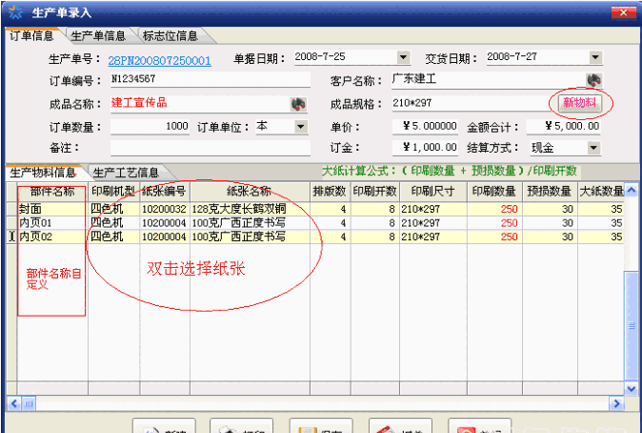Click the 部件名称 column header
The height and width of the screenshot is (433, 642).
(52, 191)
